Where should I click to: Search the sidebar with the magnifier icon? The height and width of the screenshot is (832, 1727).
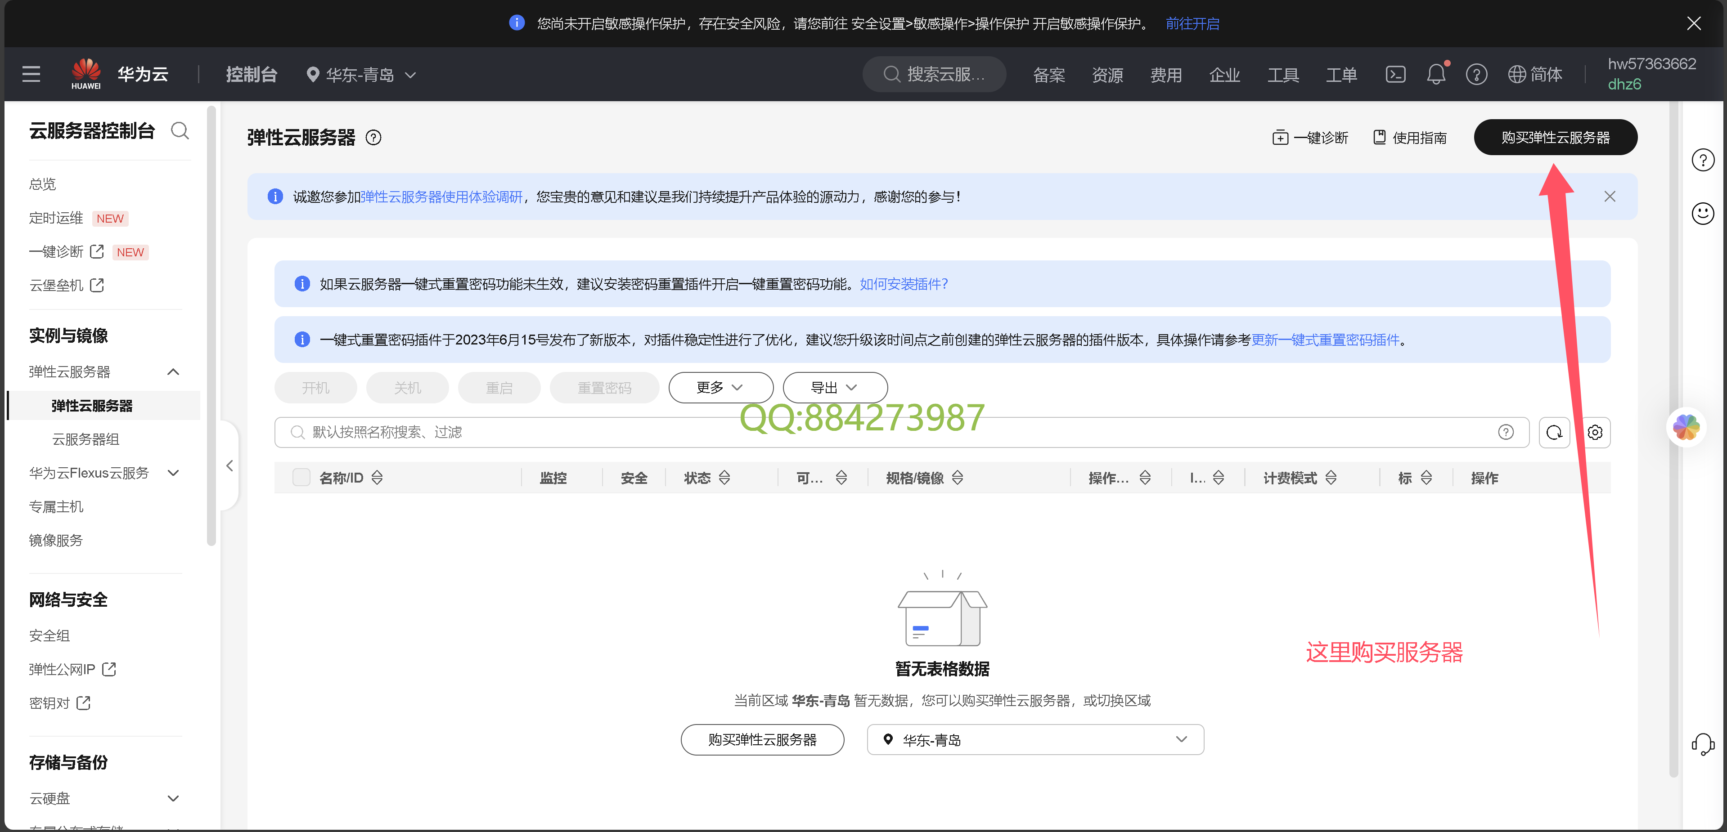coord(180,130)
